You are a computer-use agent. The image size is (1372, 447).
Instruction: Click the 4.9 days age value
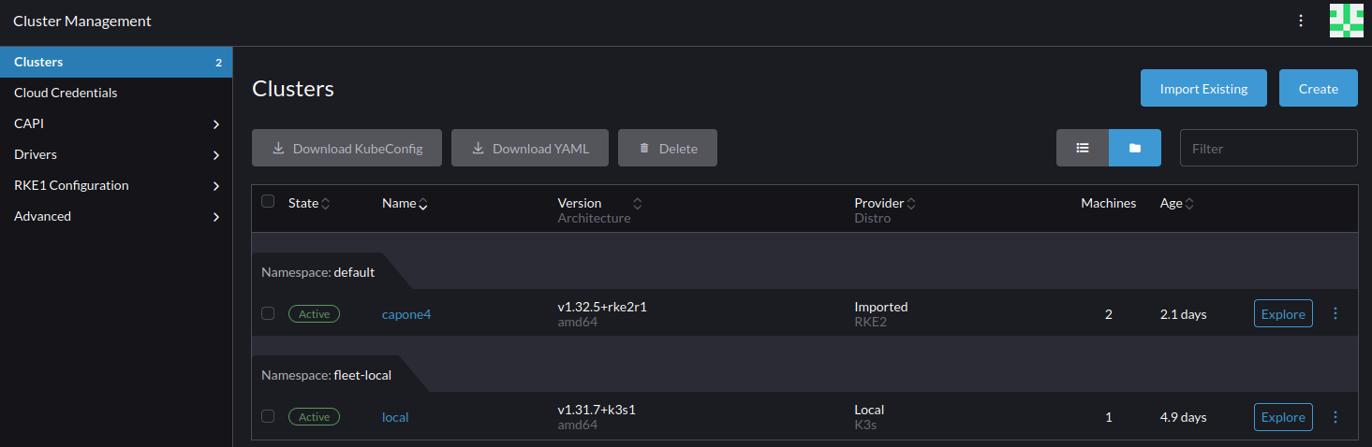(x=1184, y=417)
